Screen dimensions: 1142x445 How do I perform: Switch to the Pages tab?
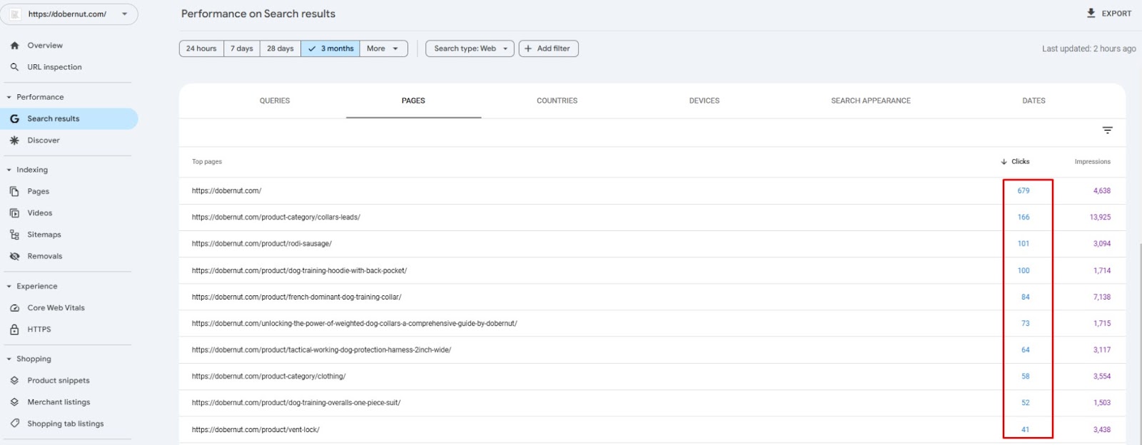point(413,101)
